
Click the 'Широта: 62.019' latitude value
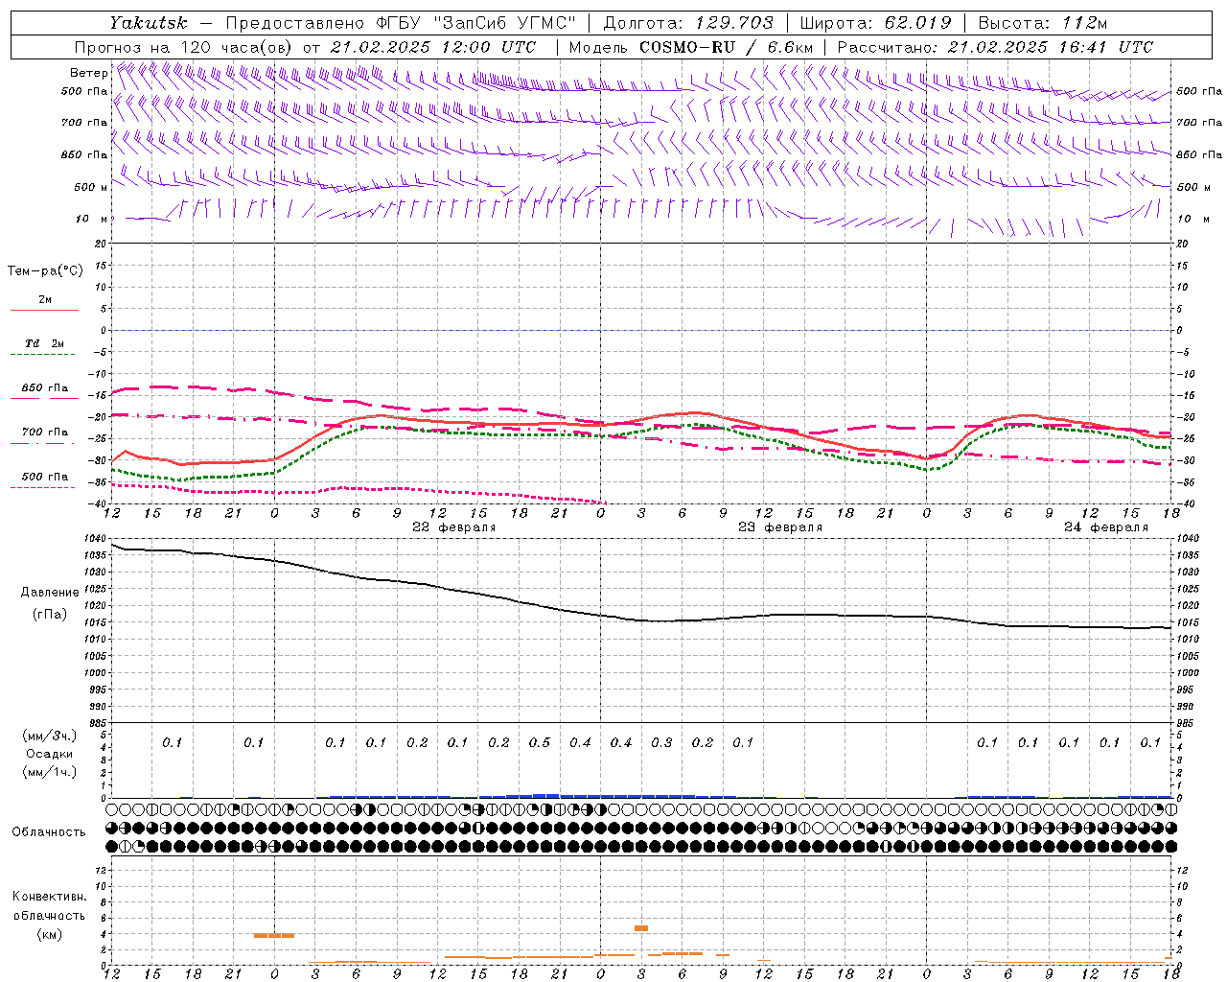click(875, 23)
